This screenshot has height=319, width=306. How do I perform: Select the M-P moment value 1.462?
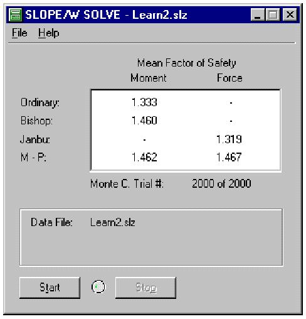coord(144,157)
